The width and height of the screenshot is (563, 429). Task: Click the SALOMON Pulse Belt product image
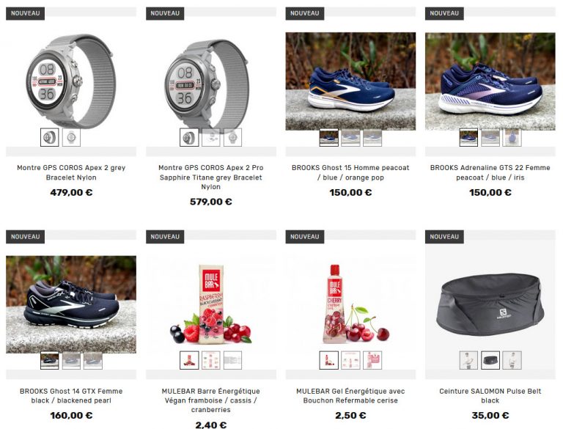click(490, 305)
